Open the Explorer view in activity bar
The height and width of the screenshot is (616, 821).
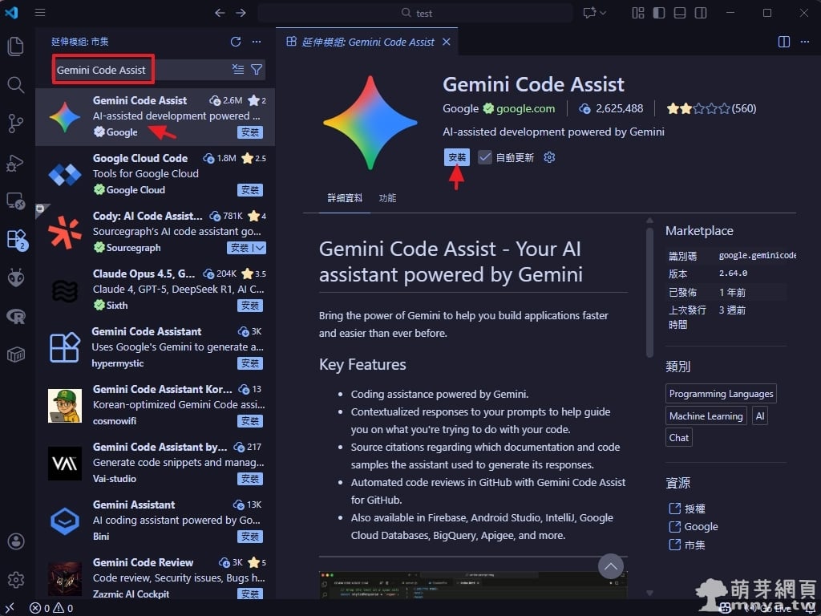point(16,46)
